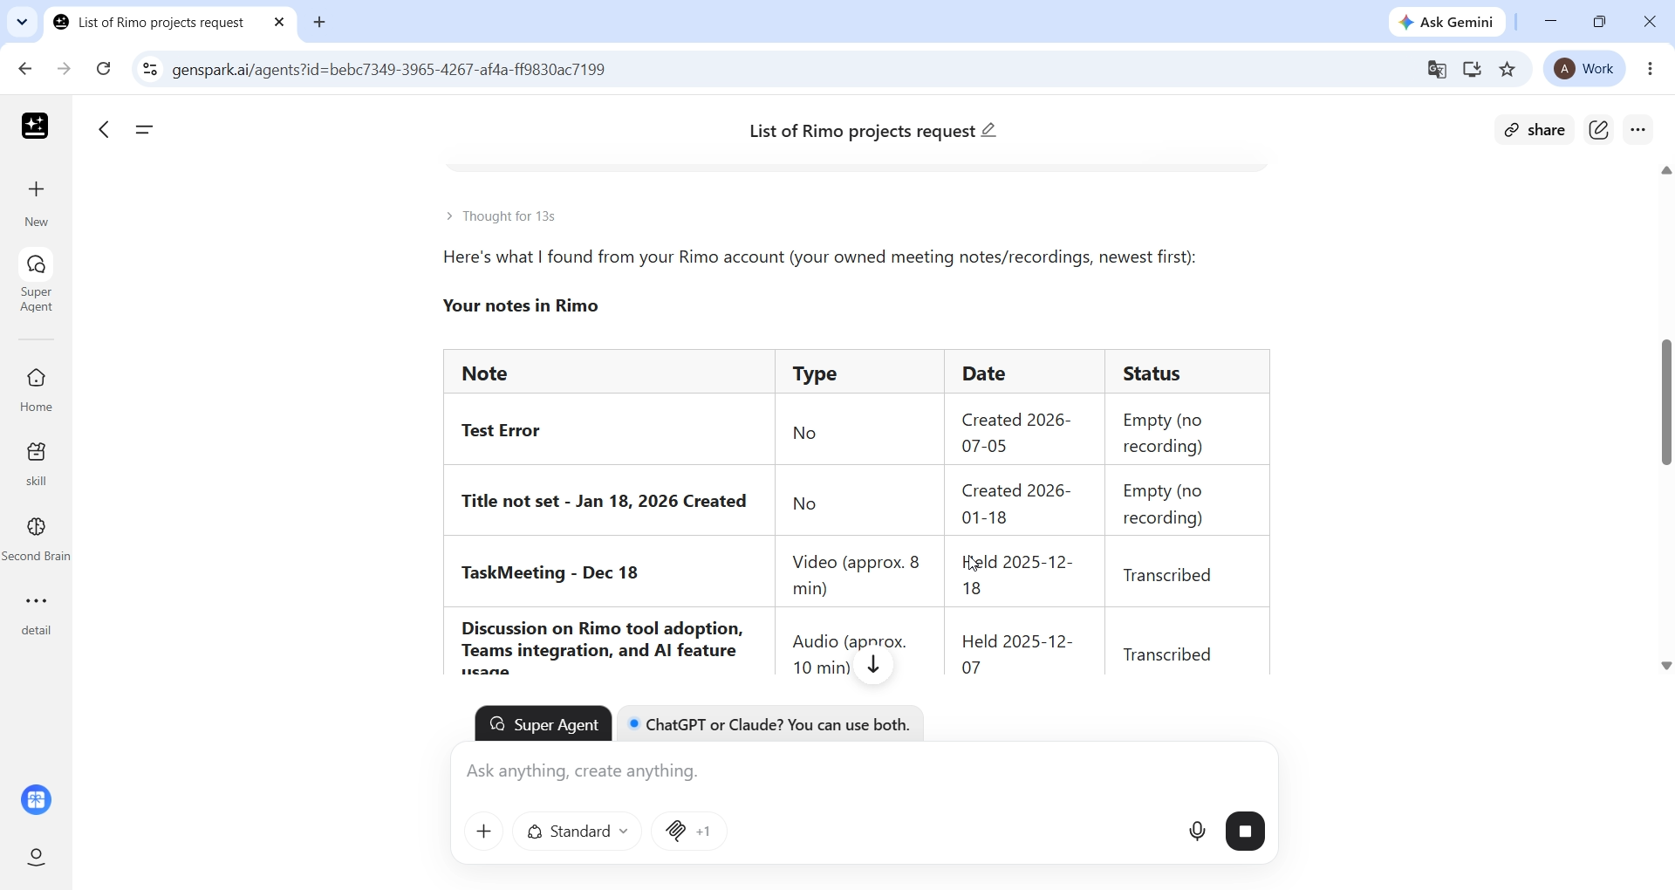Click the 'Test Error' note cell
1675x890 pixels.
pyautogui.click(x=609, y=431)
